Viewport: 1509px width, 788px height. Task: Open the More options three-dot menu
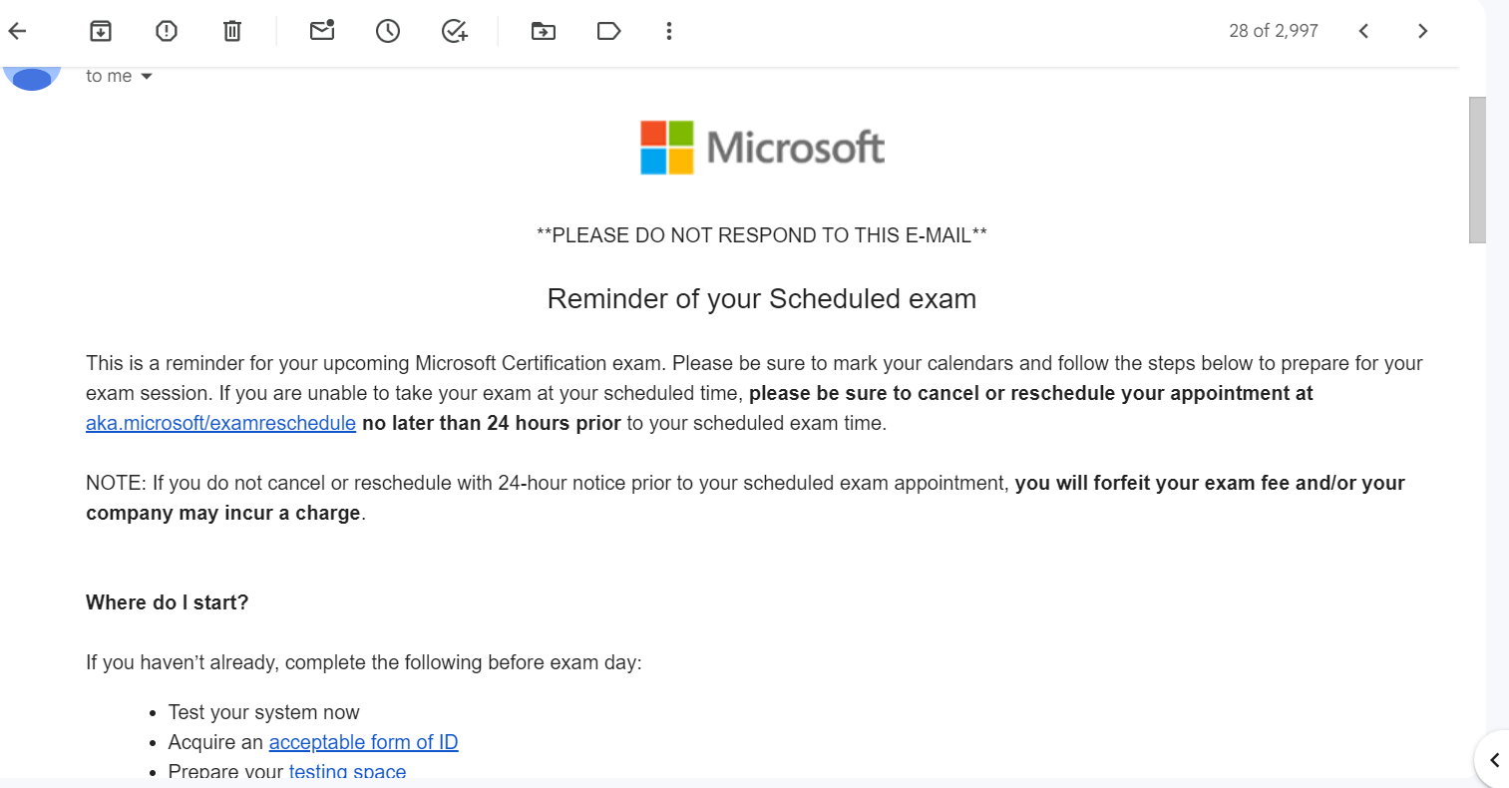[x=669, y=31]
